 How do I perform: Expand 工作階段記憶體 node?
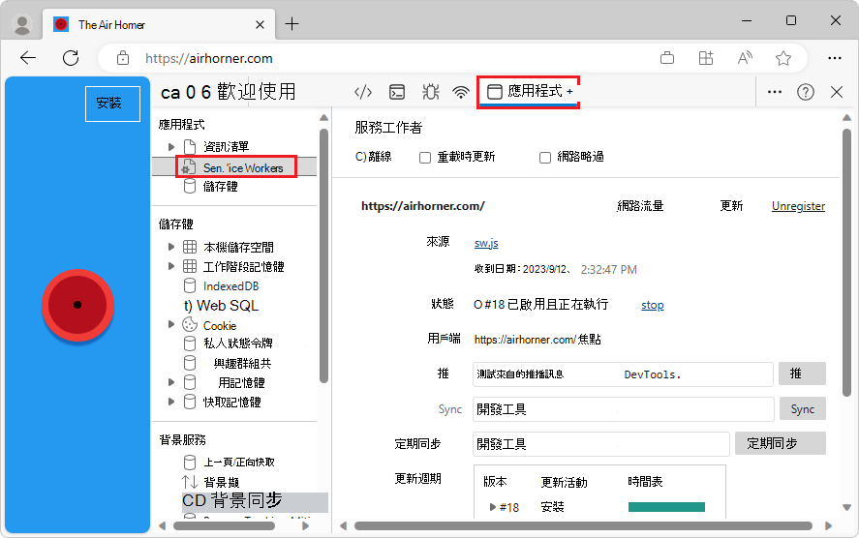pos(170,266)
